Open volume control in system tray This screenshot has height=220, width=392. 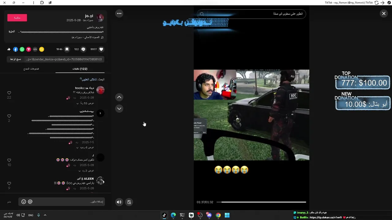[18, 215]
